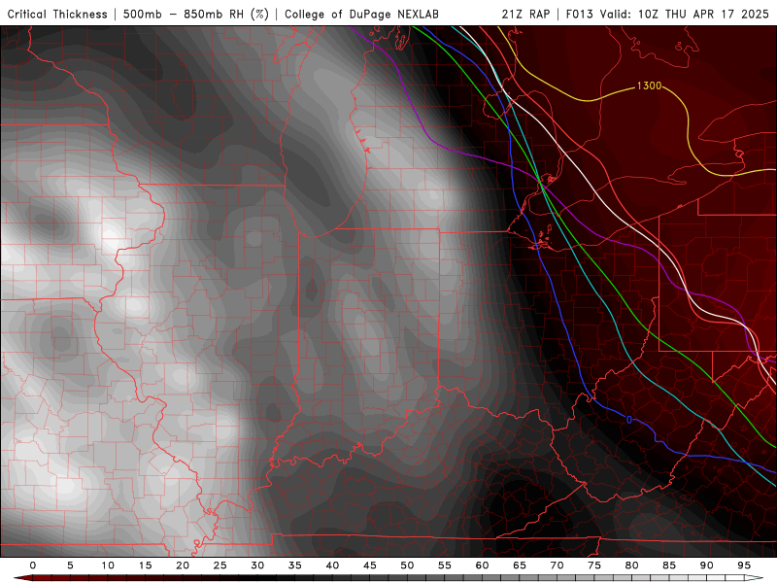The height and width of the screenshot is (583, 777).
Task: Click the "40" tick on the colorbar
Action: (x=332, y=566)
